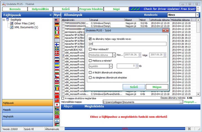Collapse the Sajátgép tree node
The width and height of the screenshot is (202, 132).
tap(4, 20)
